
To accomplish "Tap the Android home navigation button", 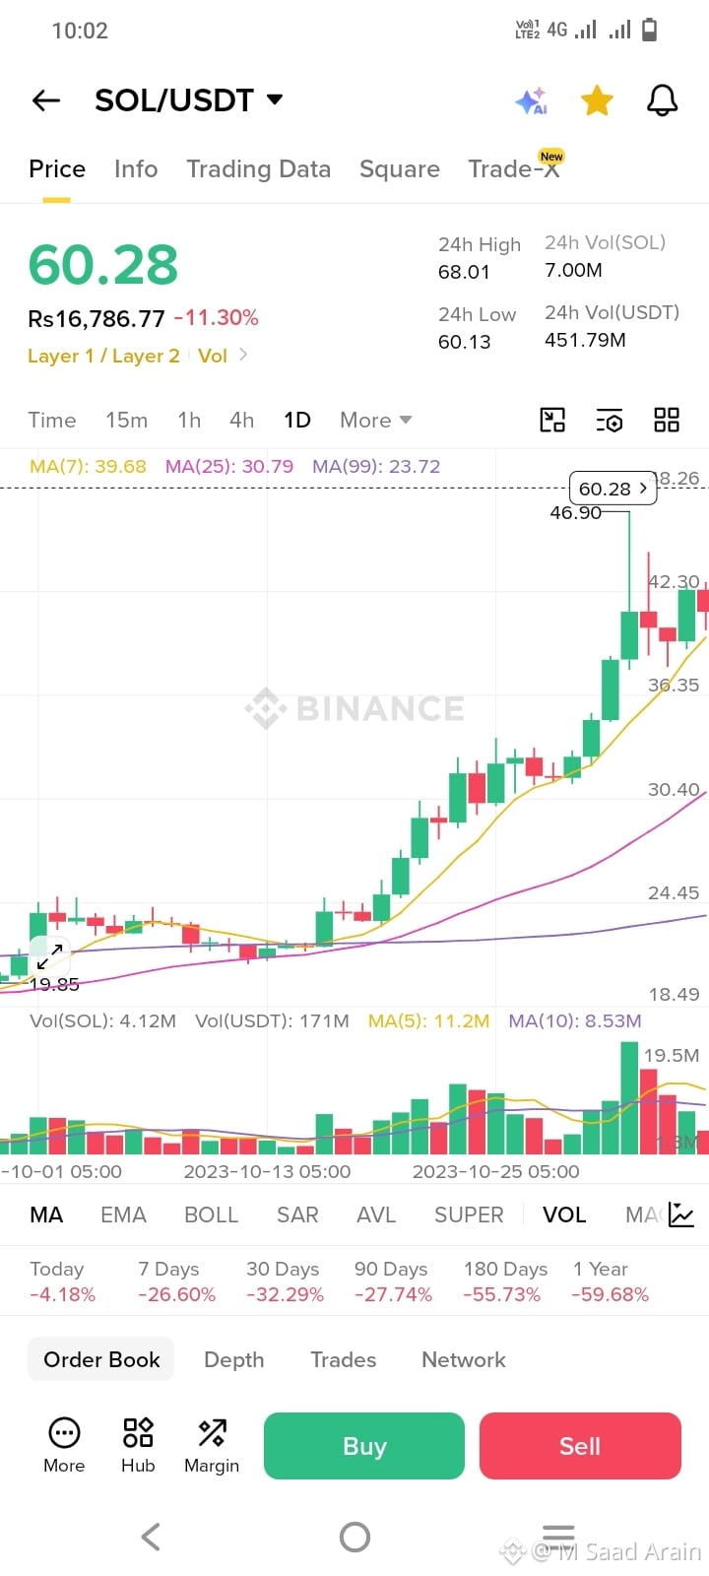I will pyautogui.click(x=354, y=1537).
